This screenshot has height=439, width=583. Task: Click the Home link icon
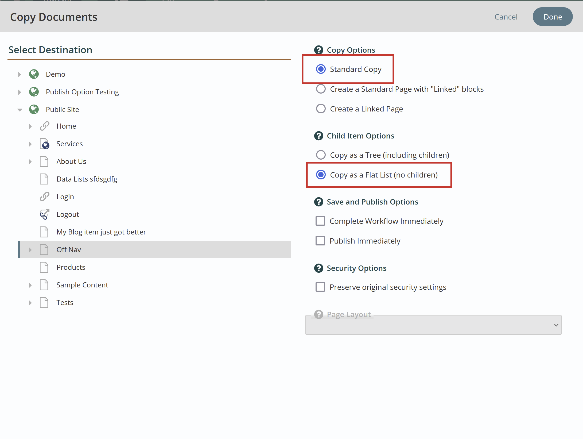45,126
